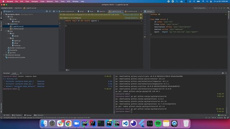This screenshot has width=230, height=129.
Task: Switch to agent.go editor tab
Action: (x=102, y=11)
